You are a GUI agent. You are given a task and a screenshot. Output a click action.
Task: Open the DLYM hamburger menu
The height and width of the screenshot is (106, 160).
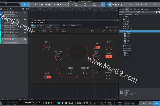(33, 31)
